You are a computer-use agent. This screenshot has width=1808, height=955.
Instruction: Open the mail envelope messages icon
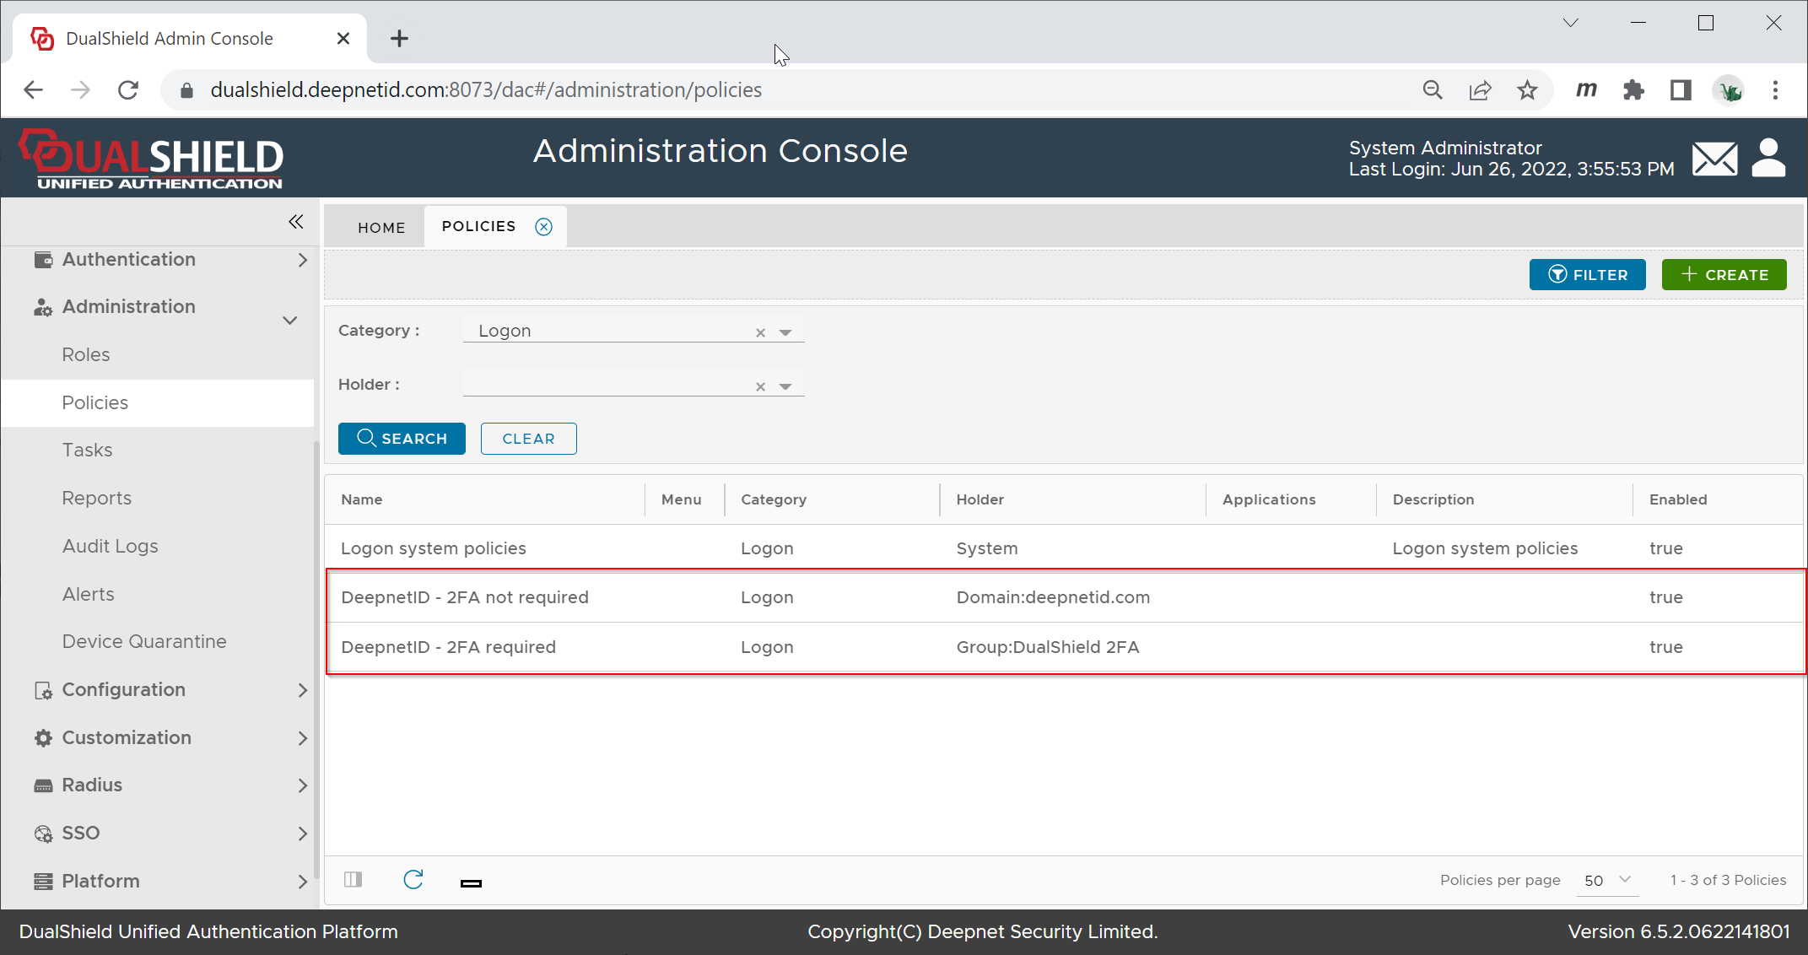coord(1714,159)
